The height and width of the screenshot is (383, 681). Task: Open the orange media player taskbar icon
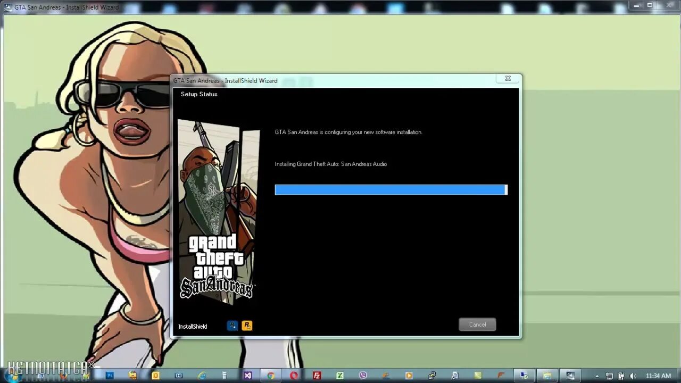[x=409, y=376]
